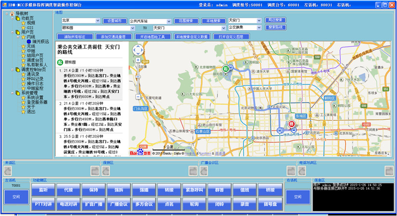
Task: Click the 搜索路线 button
Action: coord(274,27)
